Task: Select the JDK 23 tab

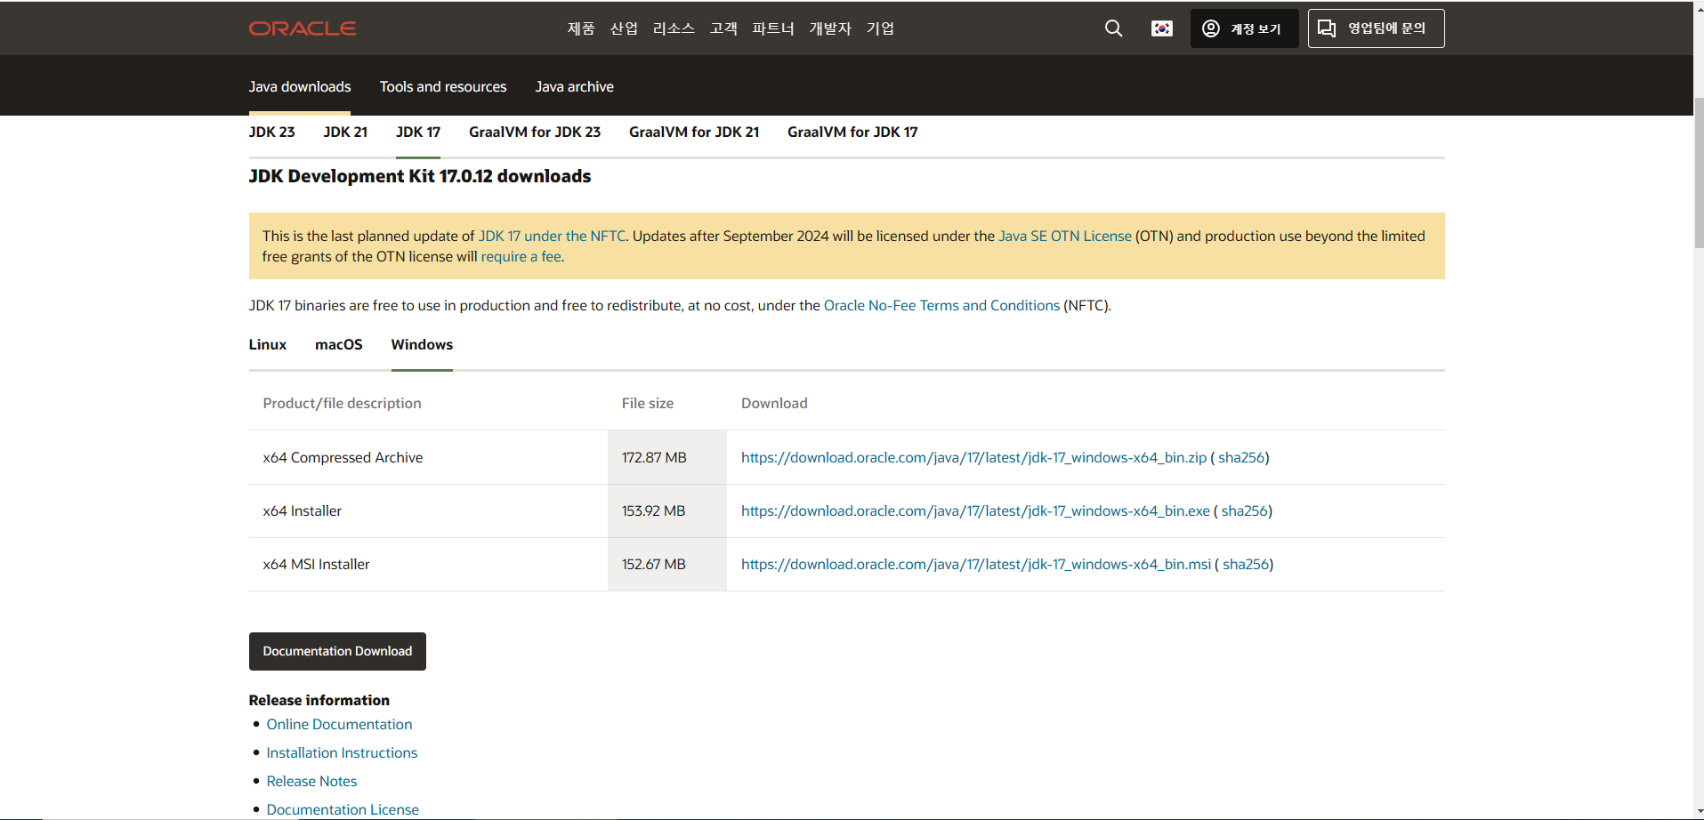Action: coord(272,132)
